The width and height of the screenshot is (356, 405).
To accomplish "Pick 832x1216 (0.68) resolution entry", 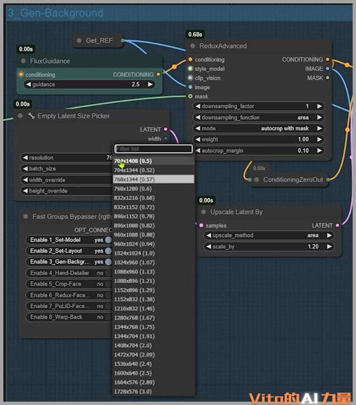I will point(153,198).
